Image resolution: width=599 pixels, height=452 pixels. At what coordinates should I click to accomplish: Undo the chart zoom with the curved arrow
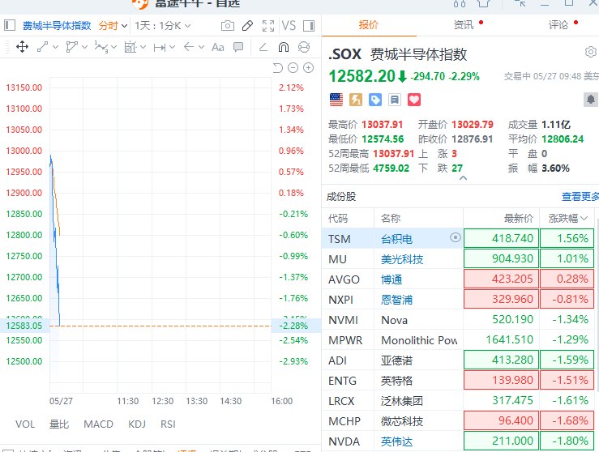pos(278,68)
